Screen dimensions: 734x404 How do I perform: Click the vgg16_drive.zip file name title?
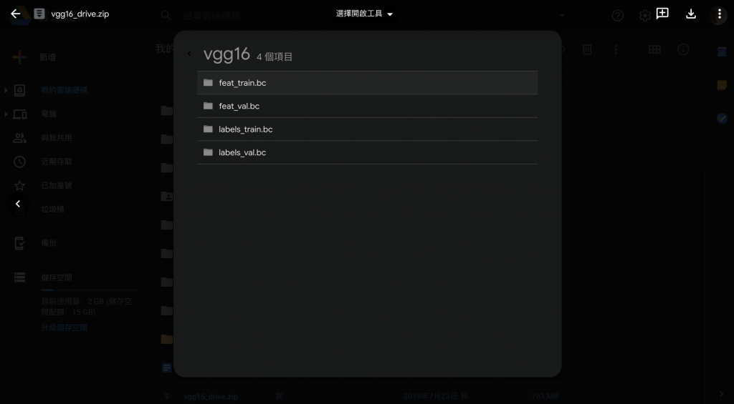pyautogui.click(x=80, y=14)
